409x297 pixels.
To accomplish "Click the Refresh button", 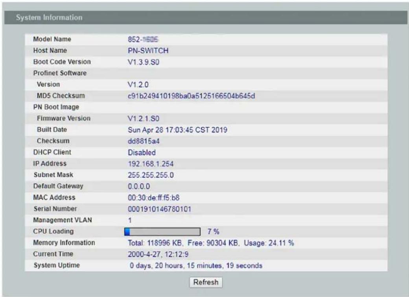I will (206, 282).
